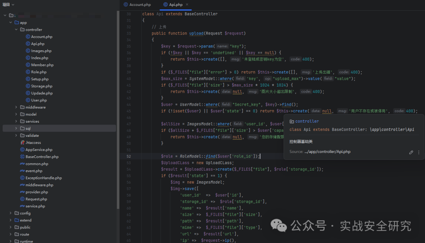
Task: Expand the services folder
Action: (16, 121)
